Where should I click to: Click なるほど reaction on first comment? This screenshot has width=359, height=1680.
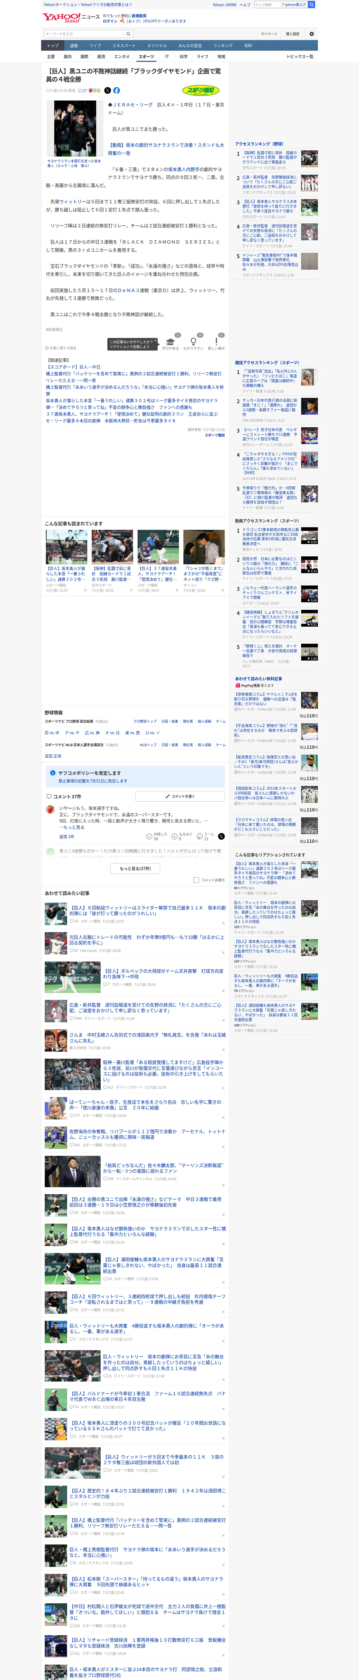click(x=182, y=836)
